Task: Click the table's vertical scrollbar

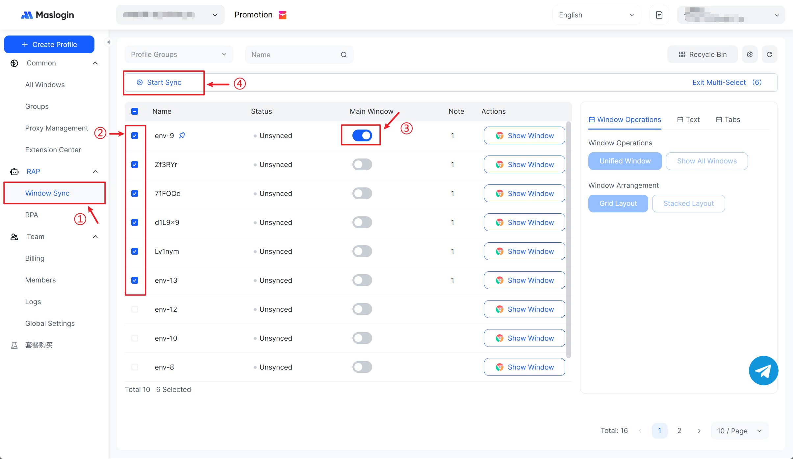Action: click(568, 240)
